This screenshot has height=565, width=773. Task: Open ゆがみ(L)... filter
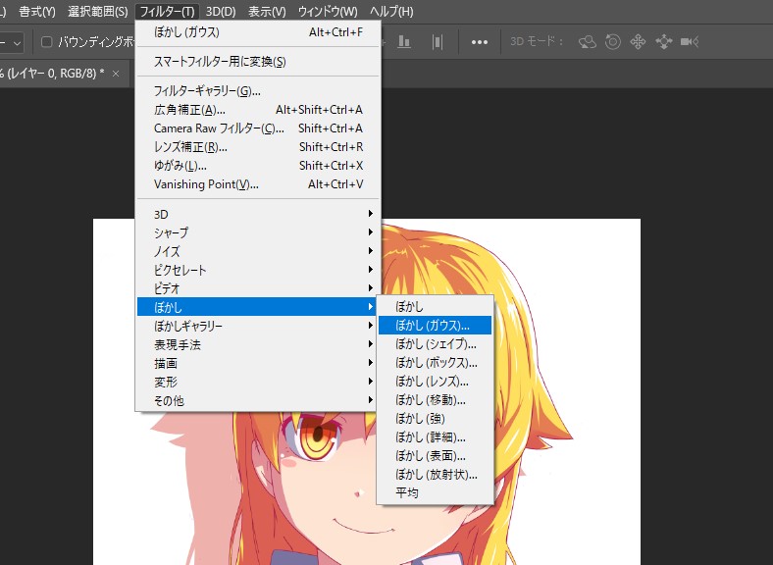258,166
